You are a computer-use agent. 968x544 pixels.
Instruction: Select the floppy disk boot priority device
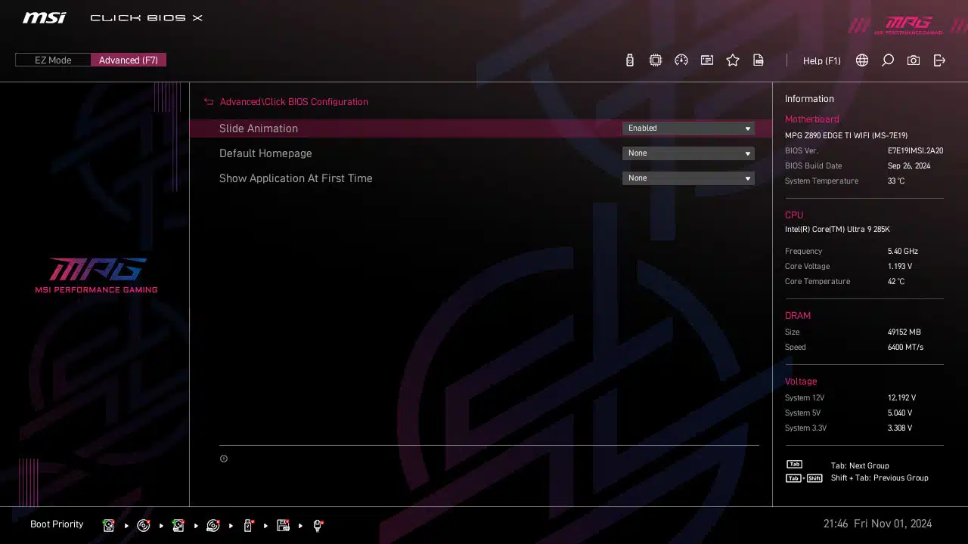283,525
